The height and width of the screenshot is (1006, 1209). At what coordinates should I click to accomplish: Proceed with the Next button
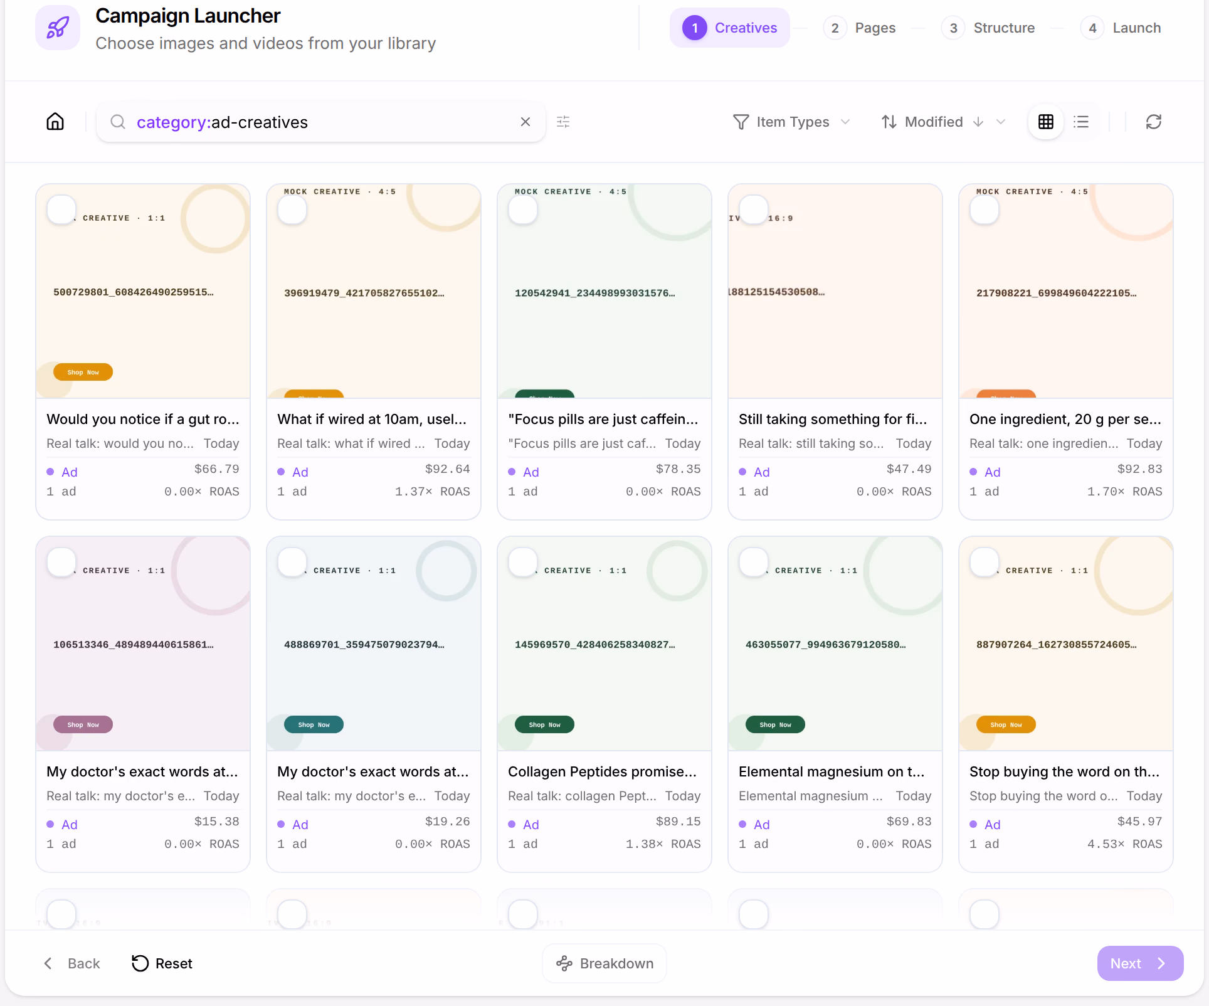coord(1140,963)
